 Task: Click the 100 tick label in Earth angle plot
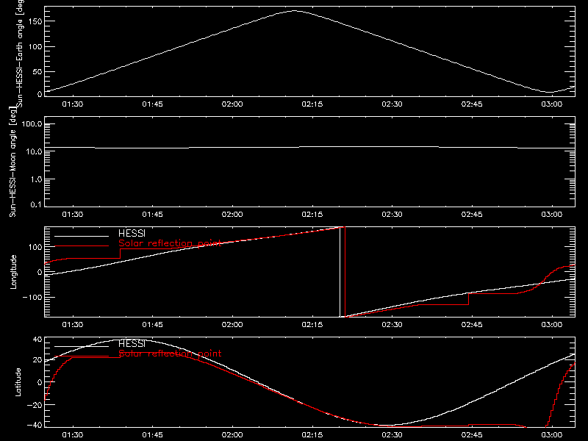point(35,47)
